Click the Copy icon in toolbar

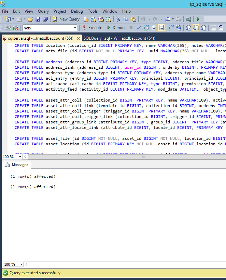click(126, 19)
